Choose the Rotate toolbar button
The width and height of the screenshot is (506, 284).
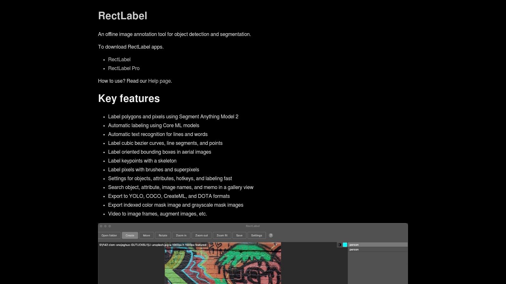pos(163,235)
